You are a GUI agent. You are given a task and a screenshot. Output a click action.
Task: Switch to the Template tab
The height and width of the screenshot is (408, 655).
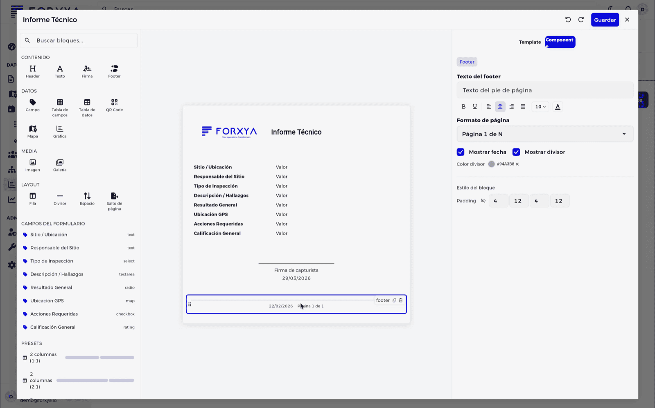(530, 42)
